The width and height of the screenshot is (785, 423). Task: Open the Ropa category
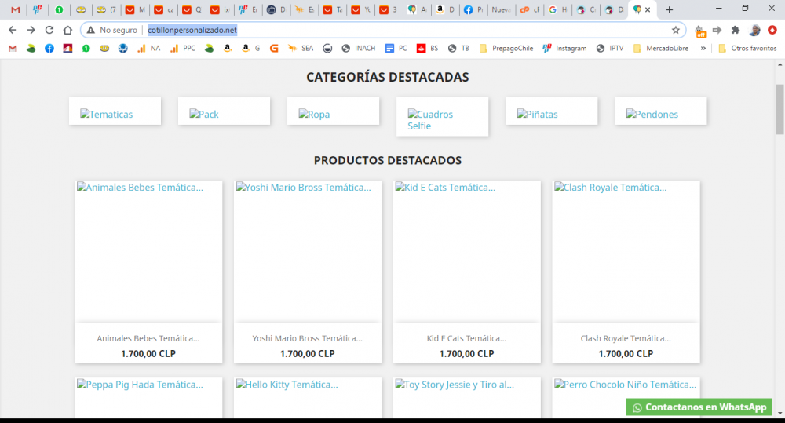(334, 111)
